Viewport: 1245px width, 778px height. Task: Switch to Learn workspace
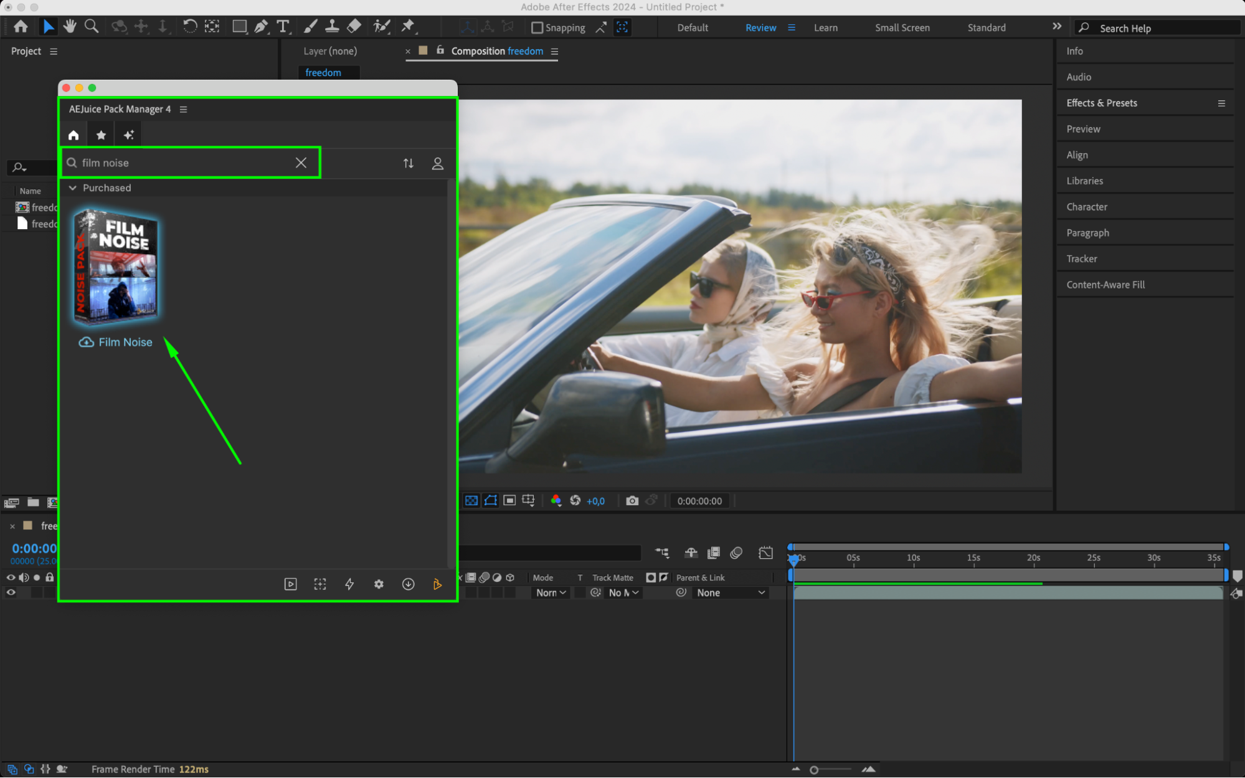point(825,28)
